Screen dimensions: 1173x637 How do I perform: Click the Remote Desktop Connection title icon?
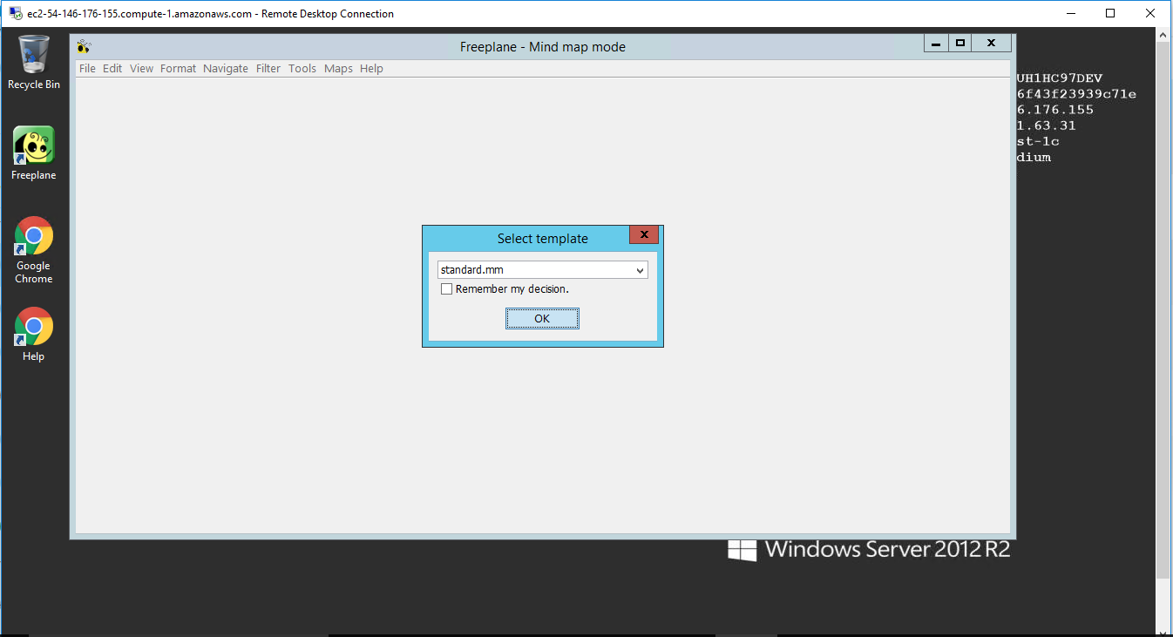(x=15, y=14)
